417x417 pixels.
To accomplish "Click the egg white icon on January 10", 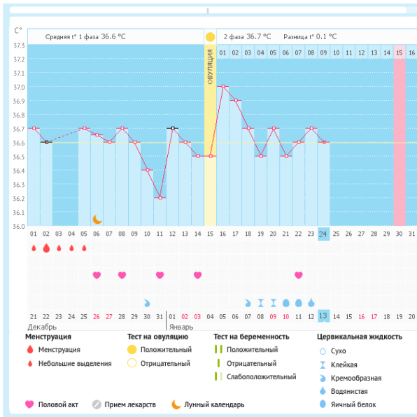I will [286, 303].
